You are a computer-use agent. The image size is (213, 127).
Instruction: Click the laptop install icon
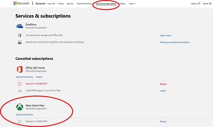[x=20, y=91]
